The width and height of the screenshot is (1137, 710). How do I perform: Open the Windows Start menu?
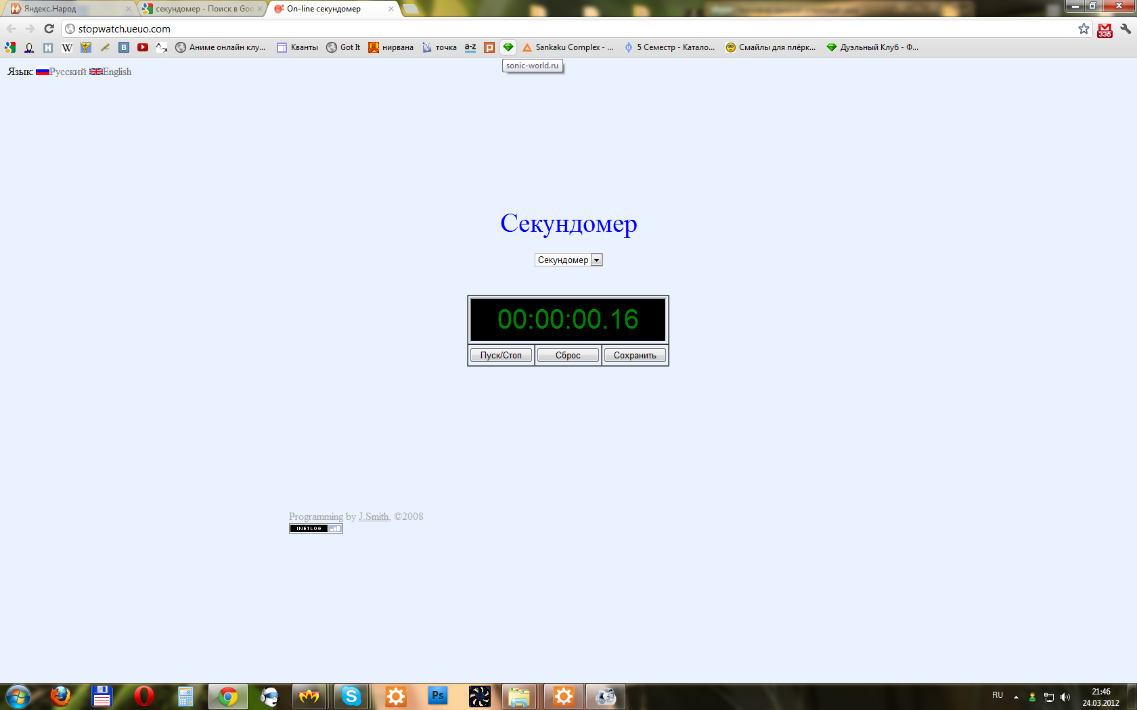pyautogui.click(x=18, y=696)
